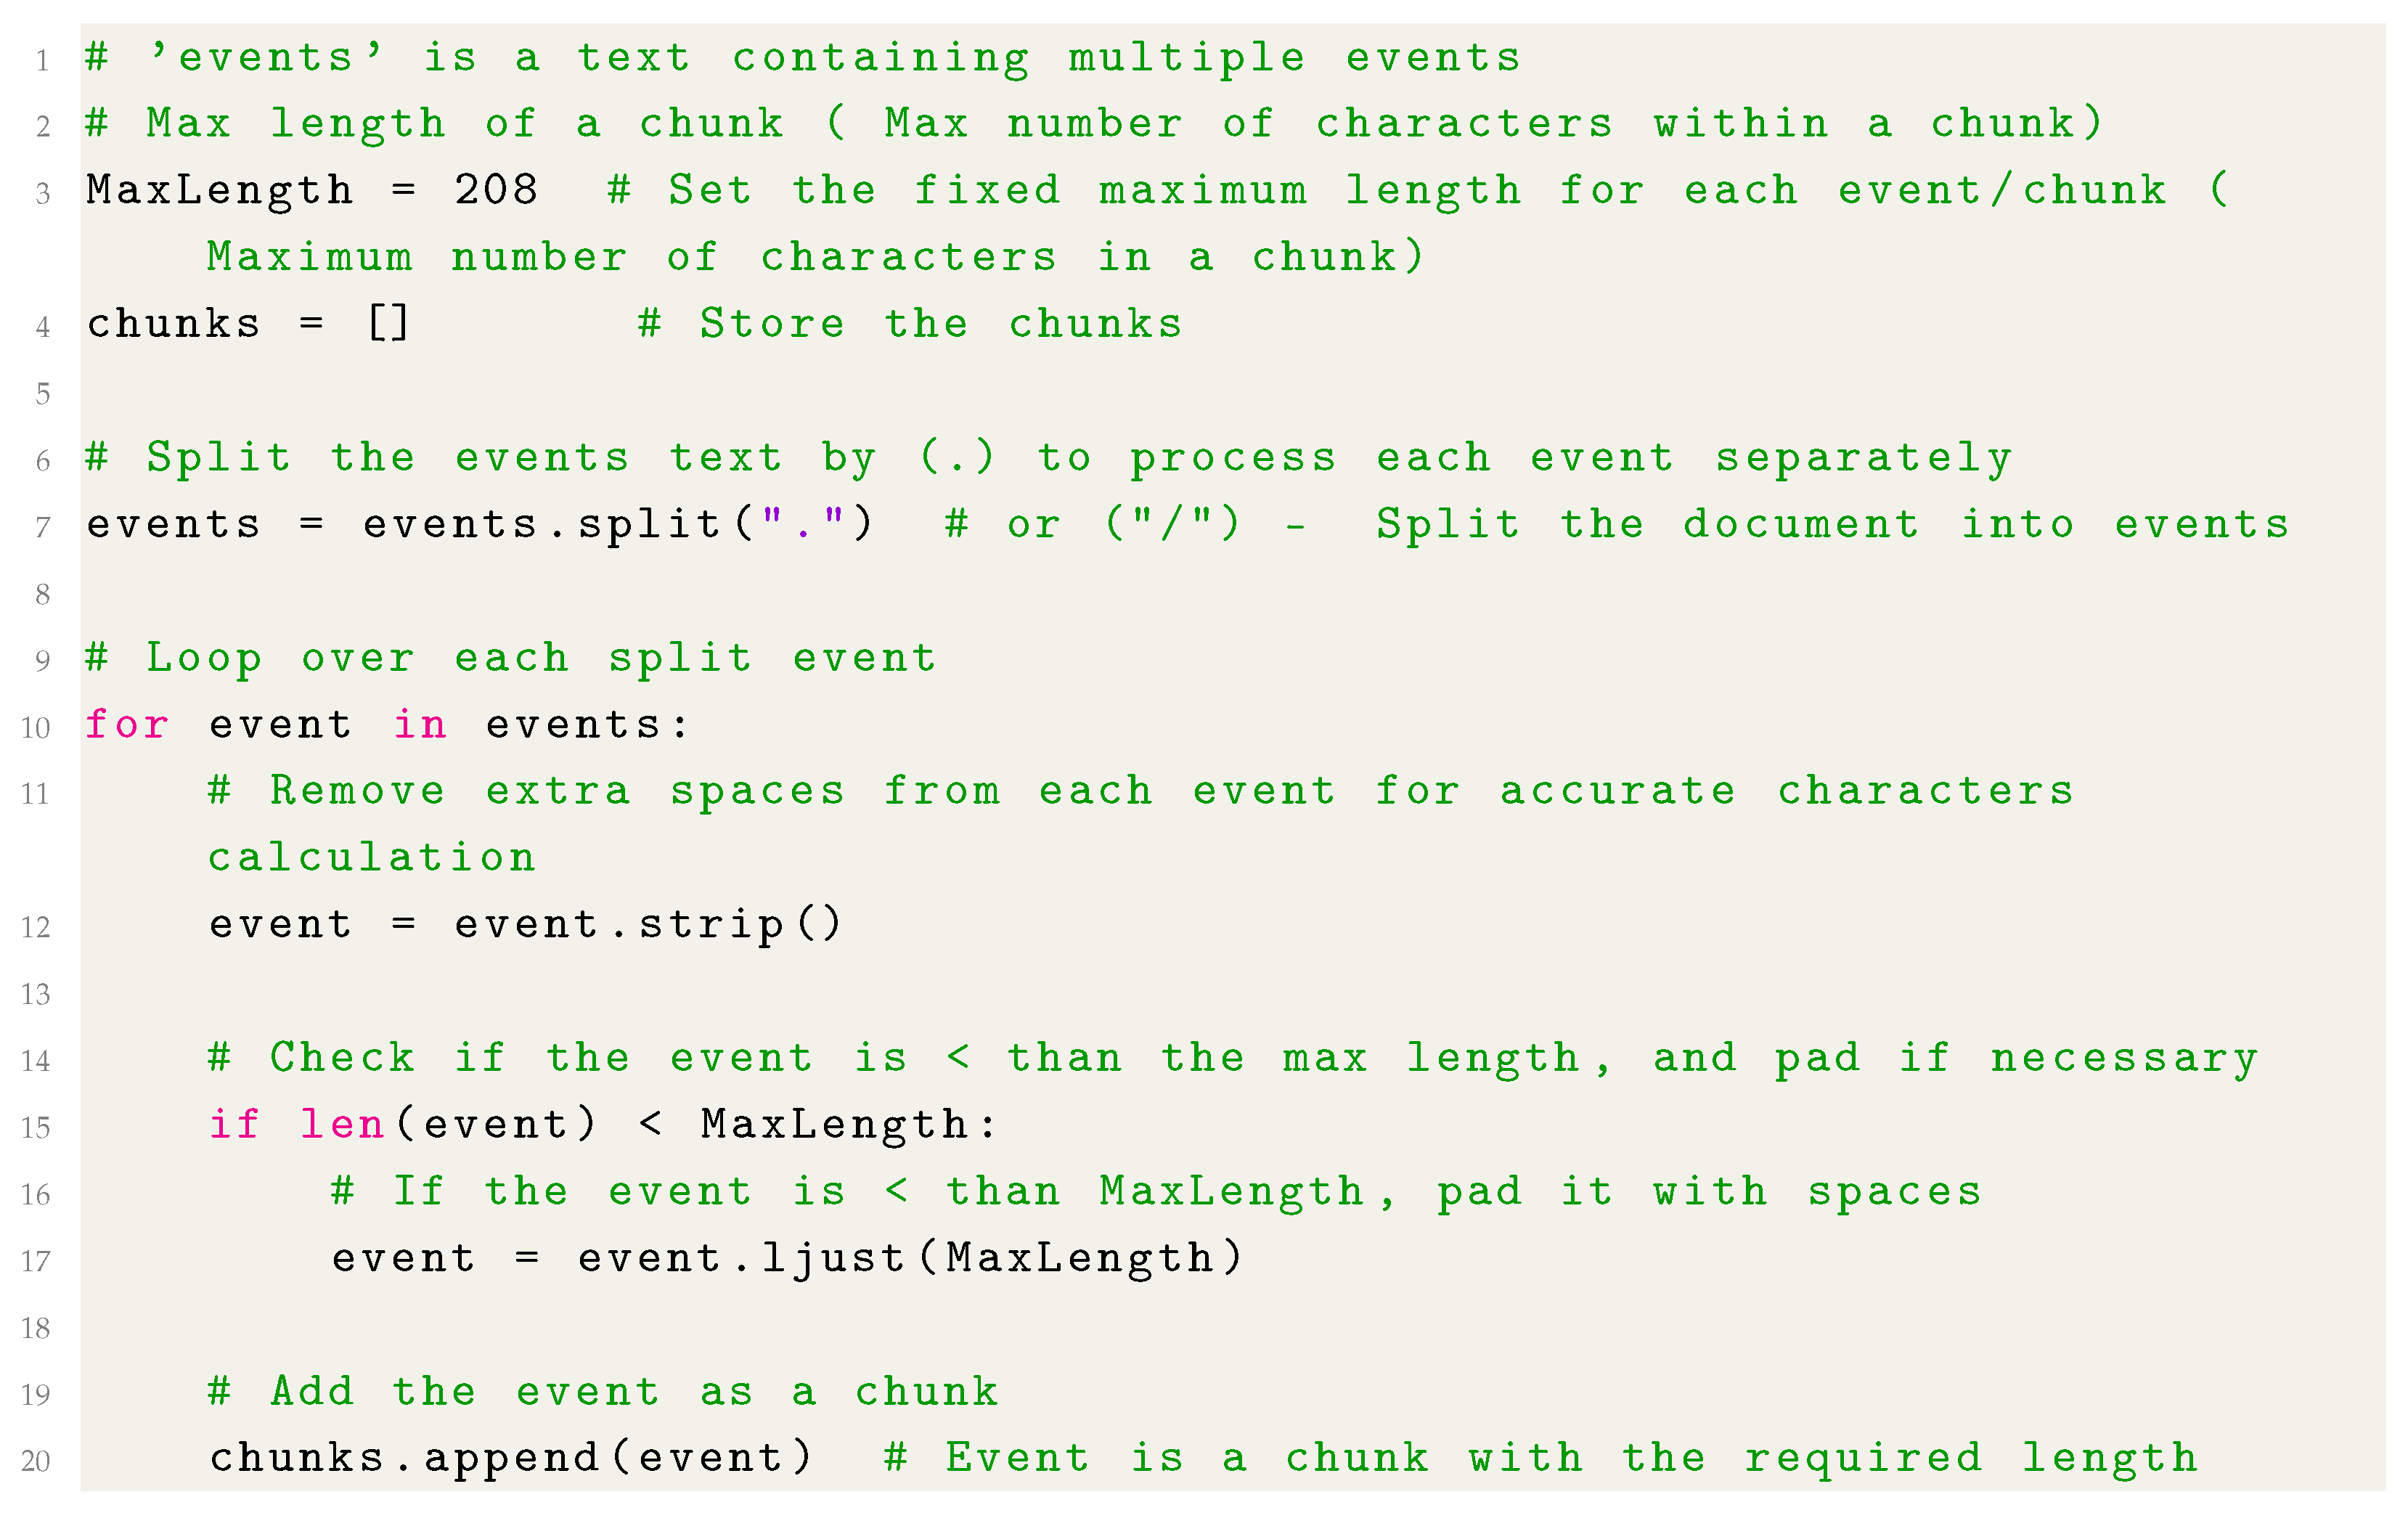Image resolution: width=2408 pixels, height=1513 pixels.
Task: Click the empty brackets after "chunks ="
Action: (388, 324)
